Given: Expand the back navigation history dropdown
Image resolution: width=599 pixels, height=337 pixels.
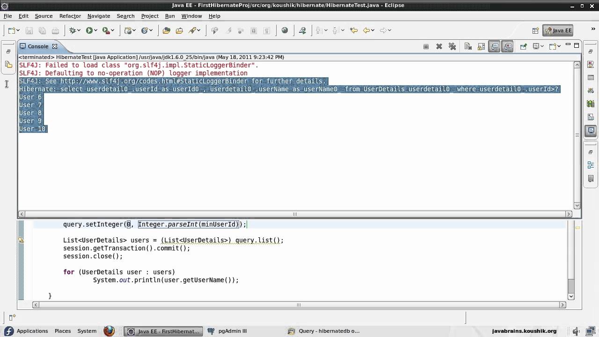Looking at the screenshot, I should (373, 30).
